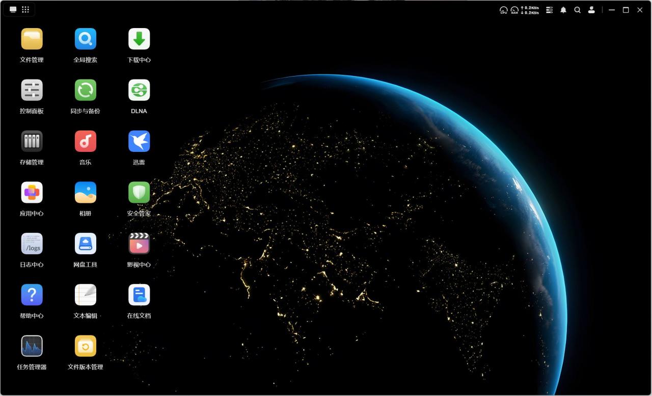Launch 影视中心 video center

(x=139, y=244)
